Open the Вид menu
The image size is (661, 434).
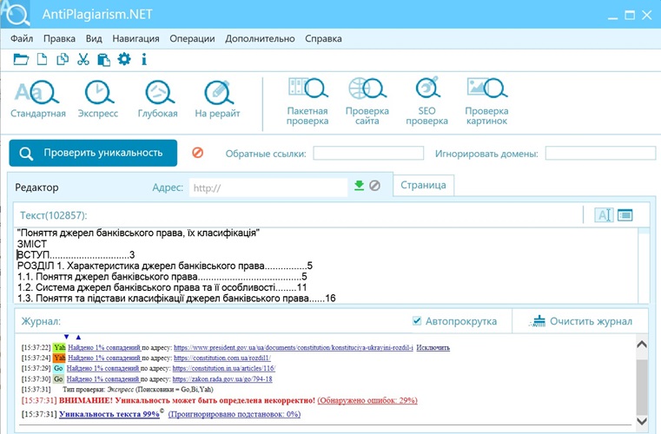pos(94,39)
